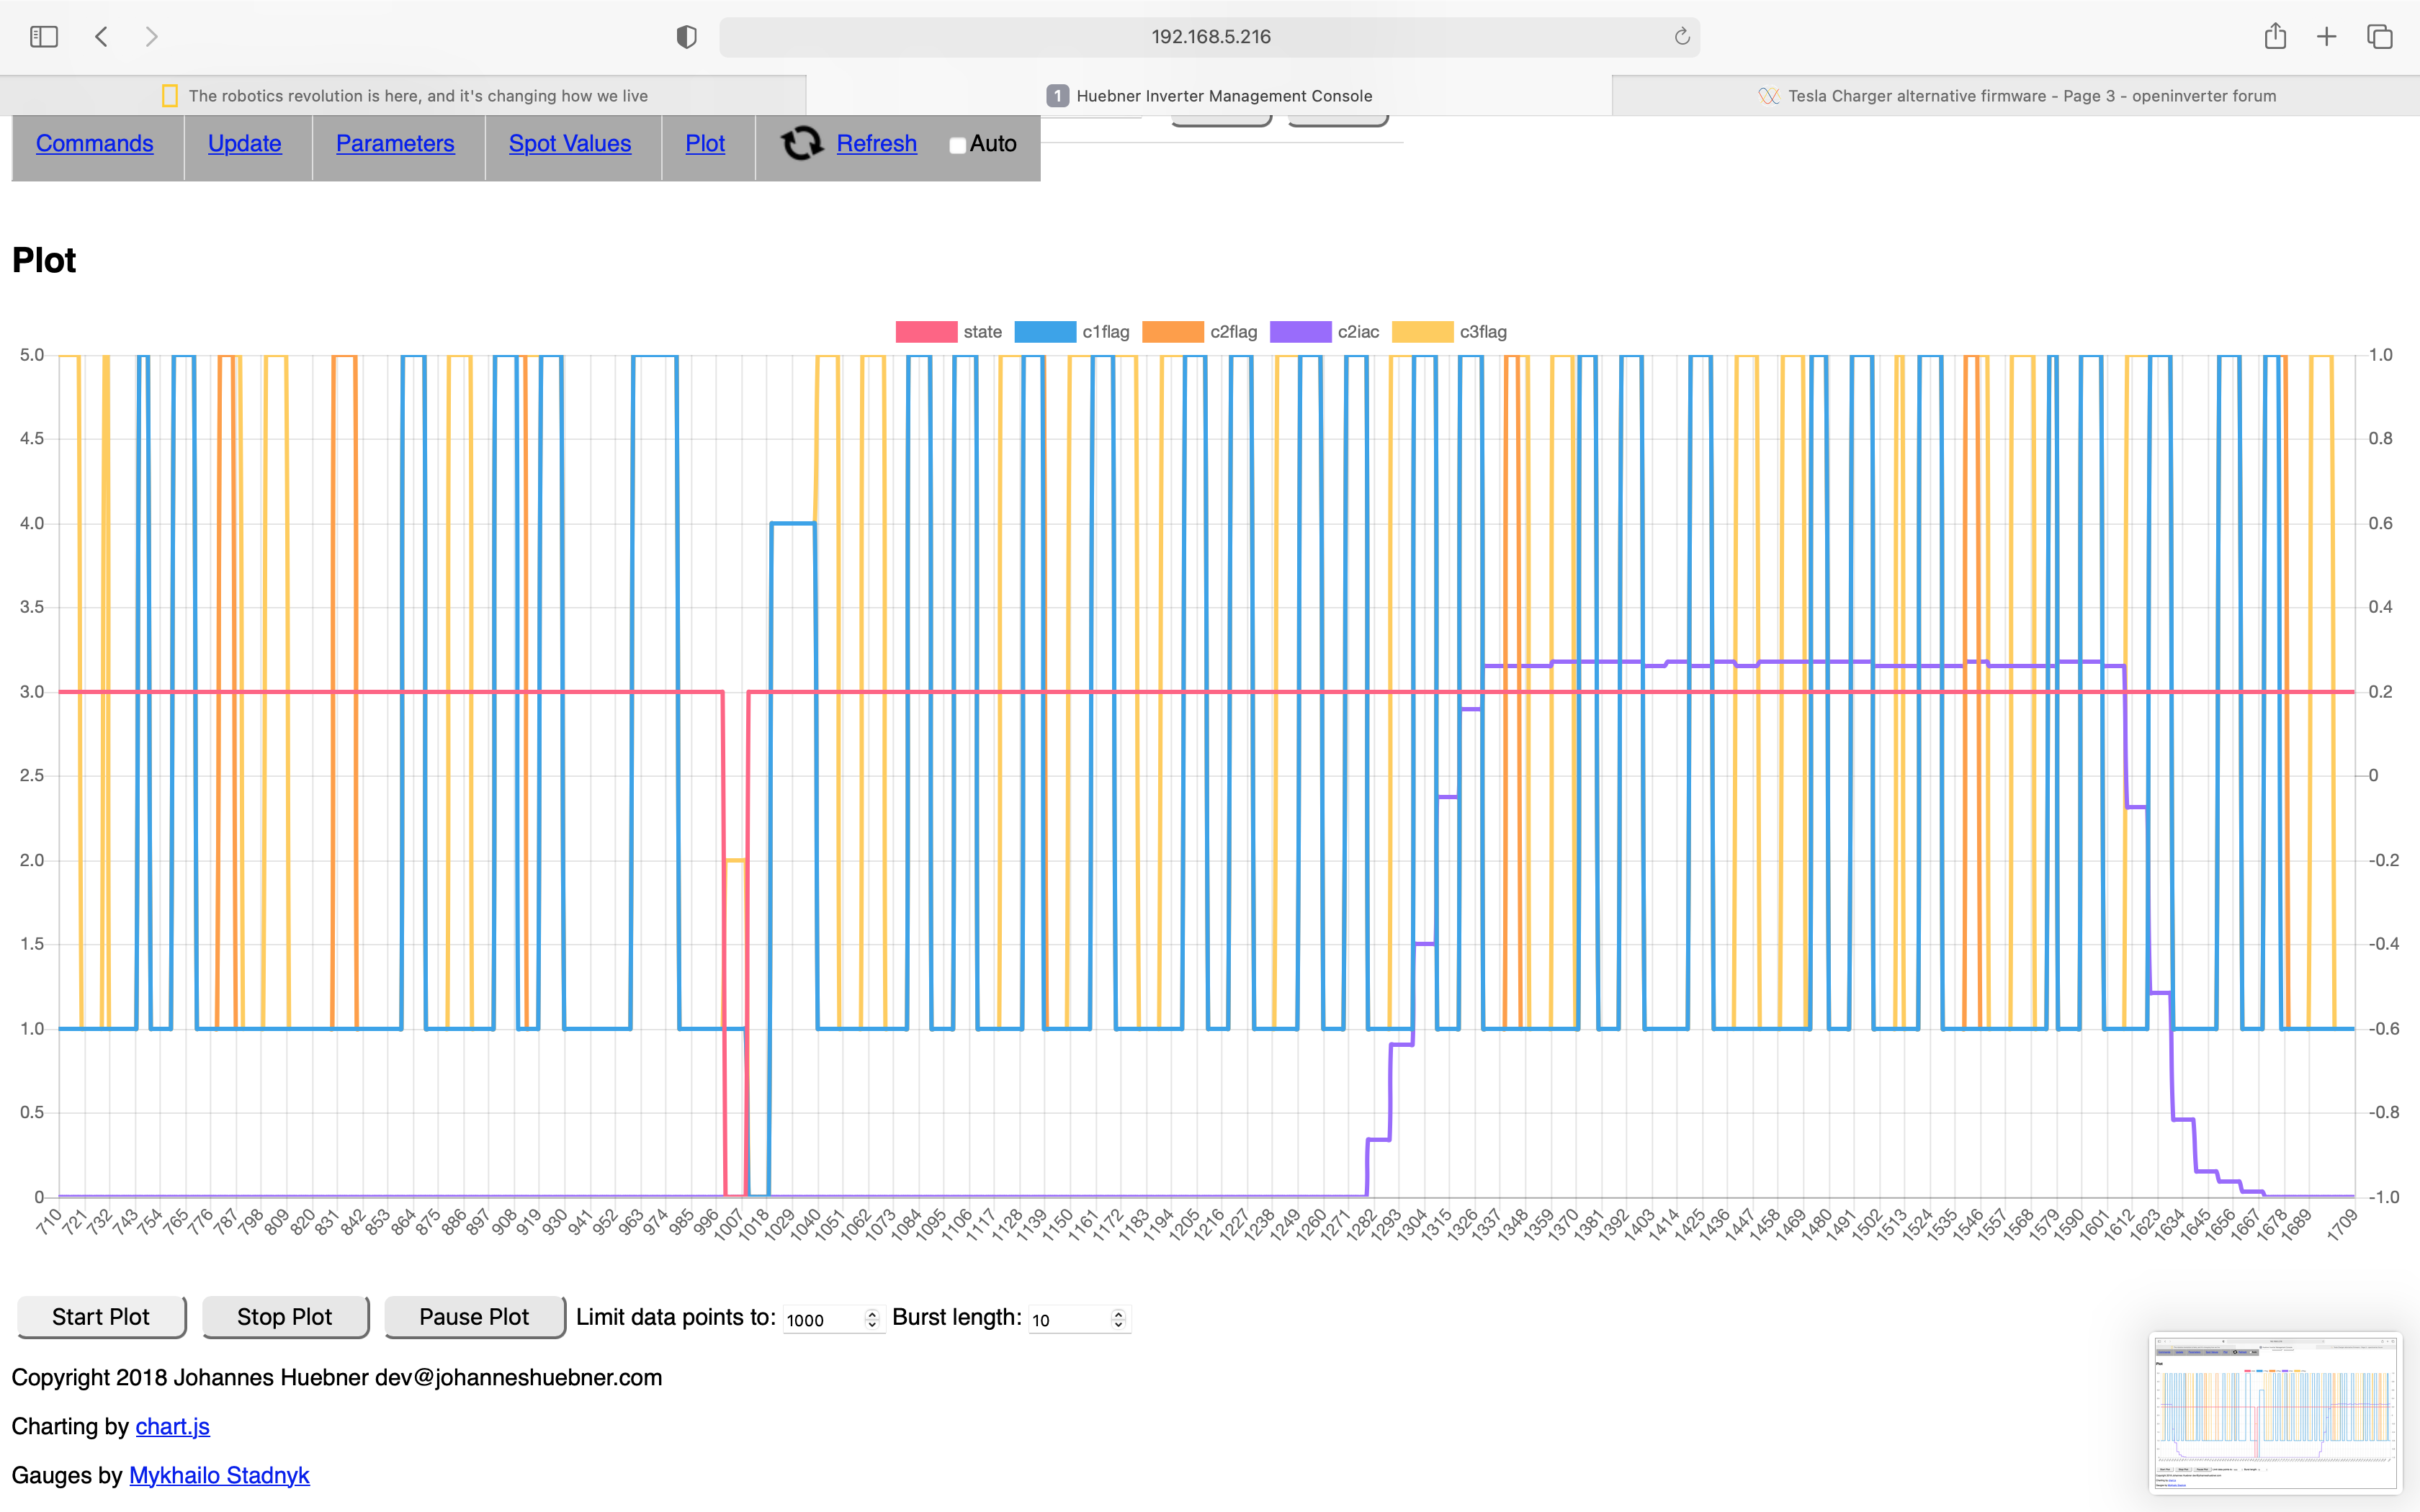Open the Spot Values menu item
The height and width of the screenshot is (1512, 2420).
tap(570, 144)
